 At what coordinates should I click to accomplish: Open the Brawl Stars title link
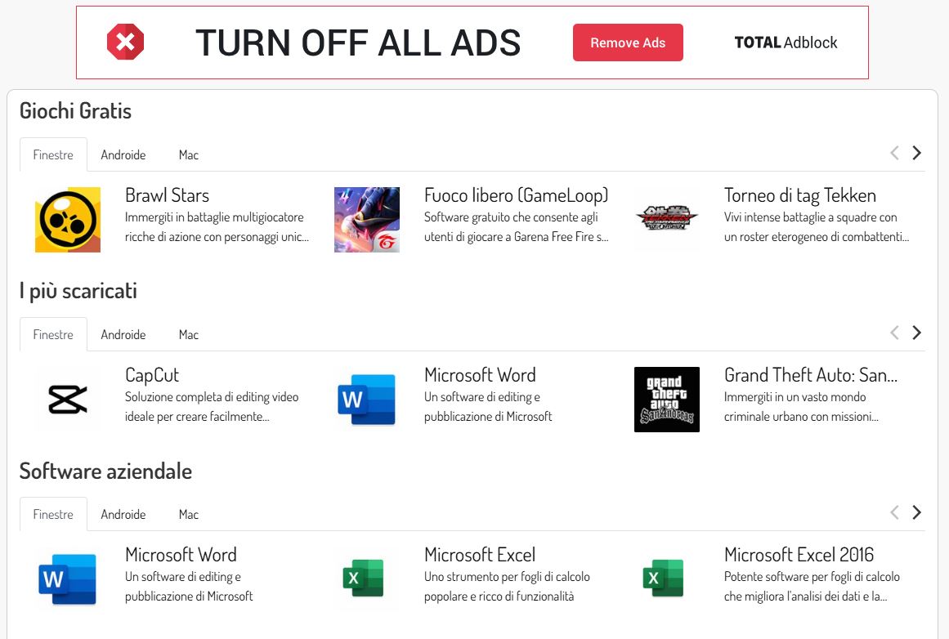(167, 195)
